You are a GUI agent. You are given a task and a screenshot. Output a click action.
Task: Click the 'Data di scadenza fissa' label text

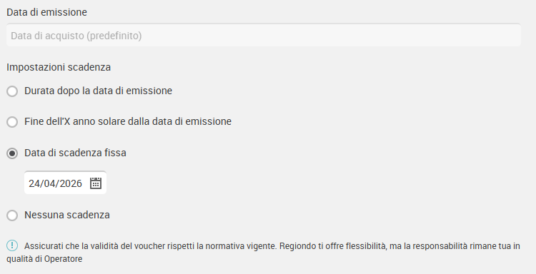pos(75,153)
